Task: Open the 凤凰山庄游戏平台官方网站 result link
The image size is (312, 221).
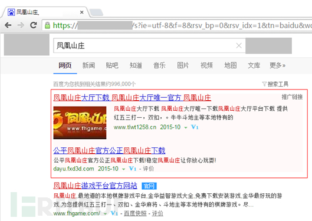Action: (x=96, y=186)
